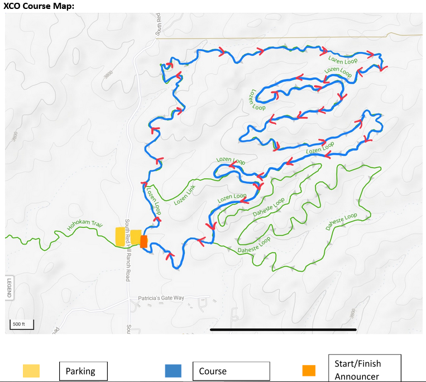Click the orange start/finish marker on map
The image size is (426, 382).
click(x=144, y=242)
